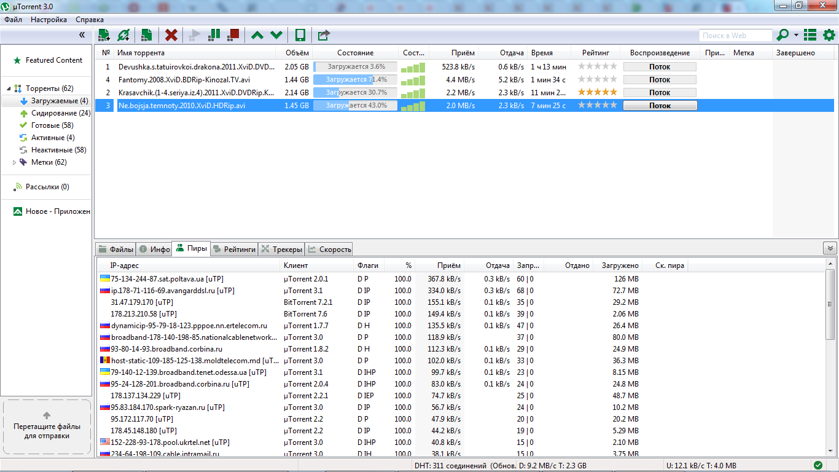Switch to the Трекеры tab

(x=281, y=249)
